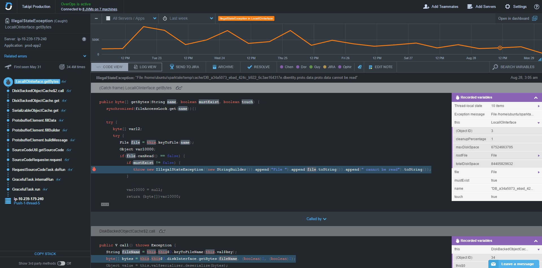Click the IllegalStateException in LocalIOInterface orange tag

246,19
